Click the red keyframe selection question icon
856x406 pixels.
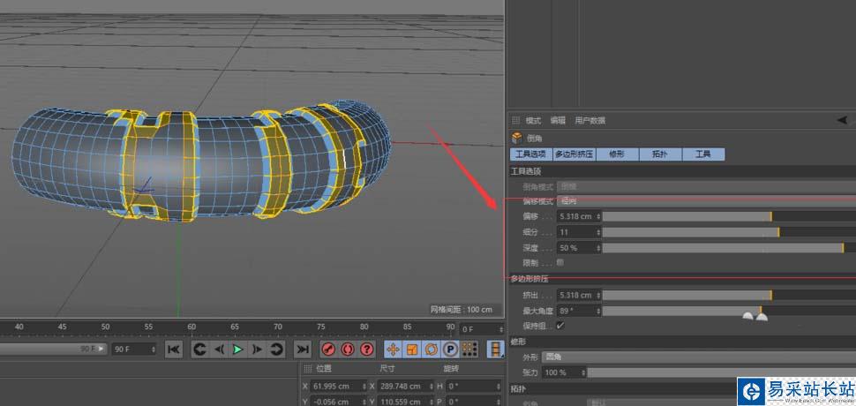click(x=367, y=349)
